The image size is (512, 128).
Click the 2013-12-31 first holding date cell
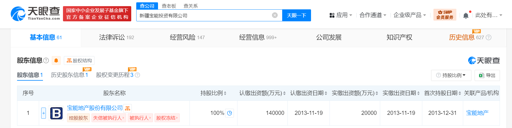(x=442, y=113)
